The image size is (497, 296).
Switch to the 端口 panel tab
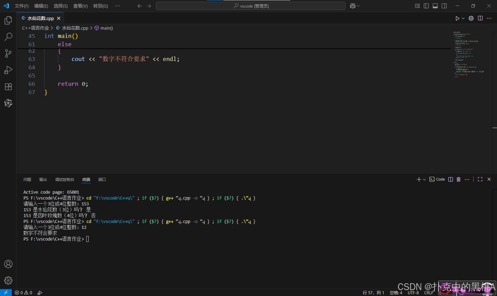pos(102,180)
